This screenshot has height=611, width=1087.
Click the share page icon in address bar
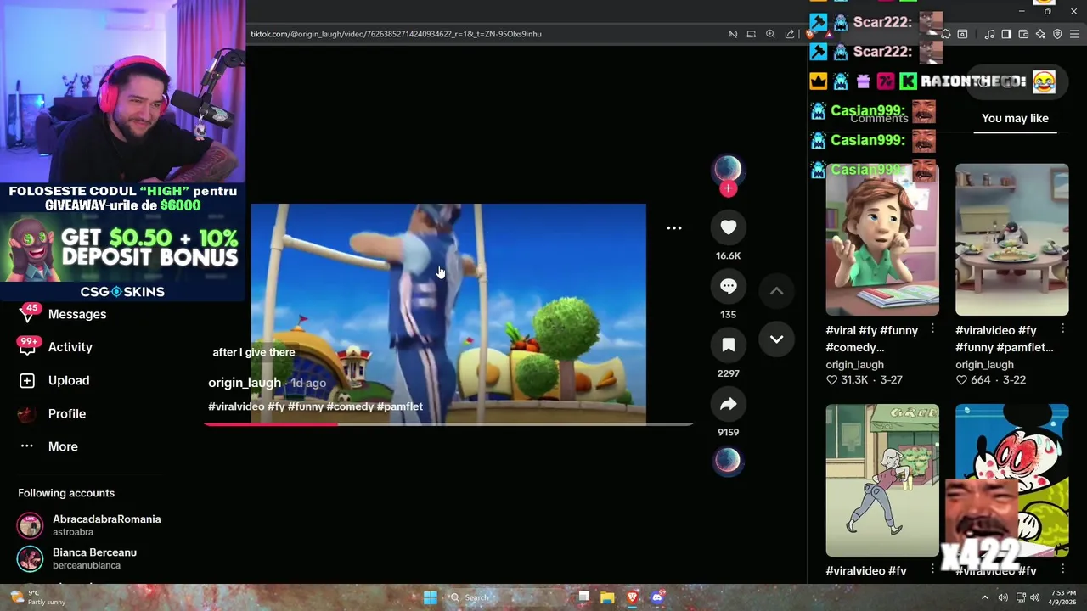pyautogui.click(x=790, y=34)
